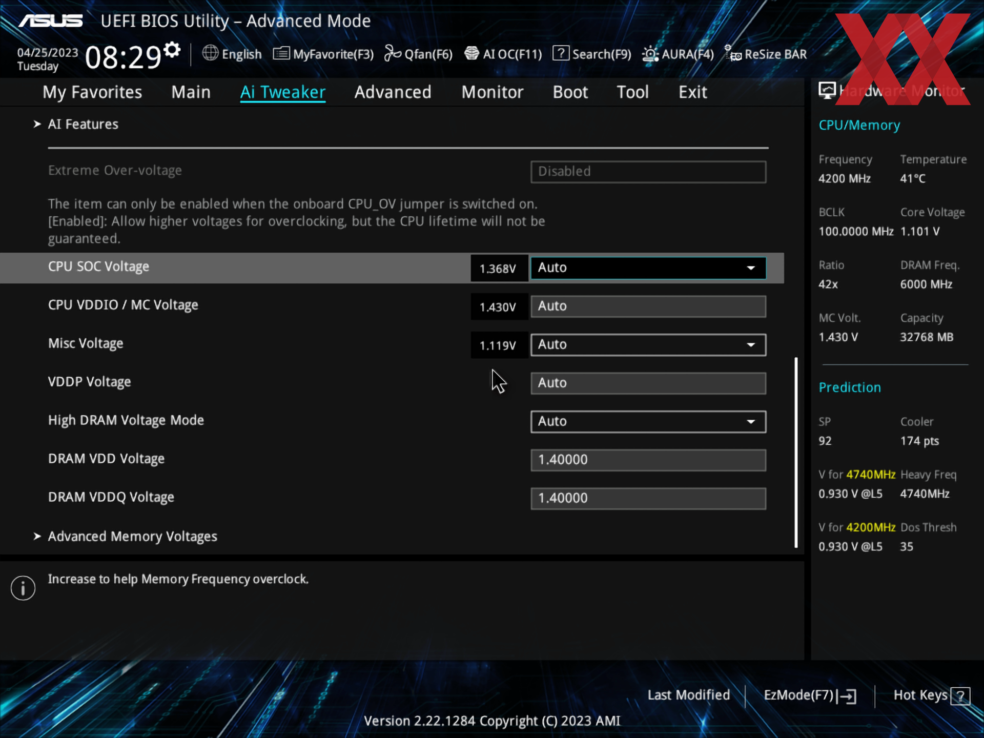Click the Last Modified button

(688, 695)
